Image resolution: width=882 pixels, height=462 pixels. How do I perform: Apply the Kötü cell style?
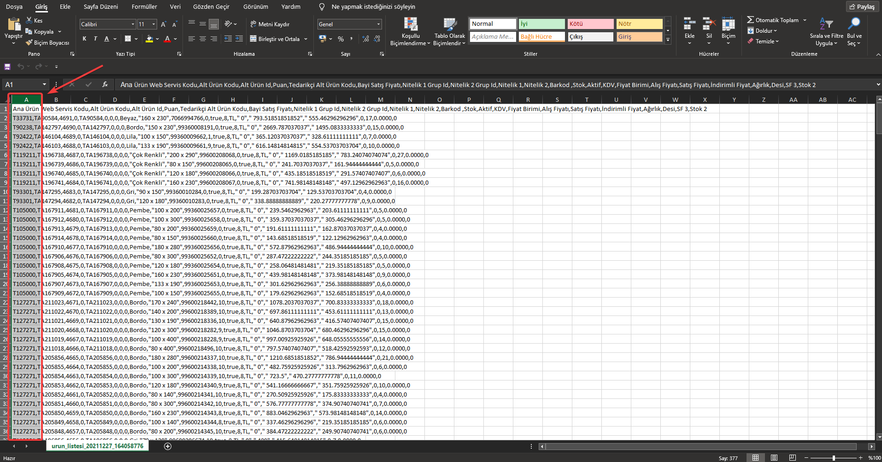(x=590, y=23)
